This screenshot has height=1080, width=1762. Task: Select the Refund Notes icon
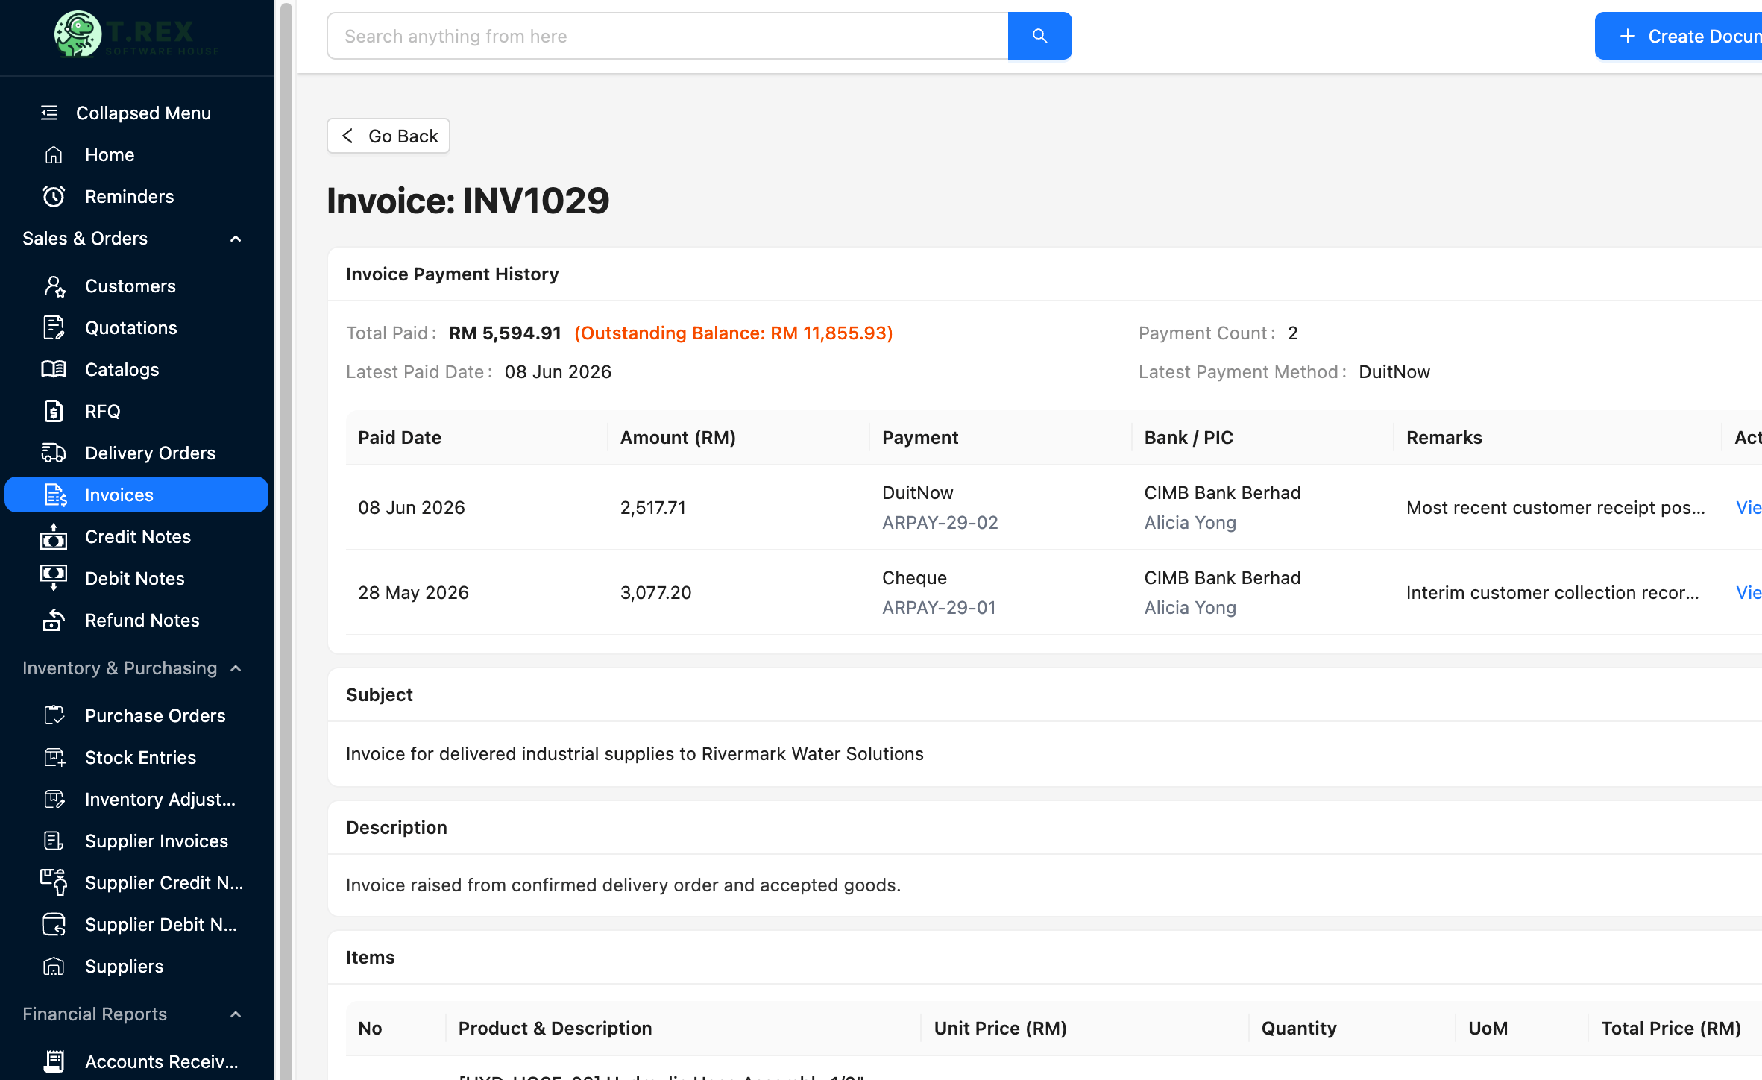pyautogui.click(x=53, y=620)
